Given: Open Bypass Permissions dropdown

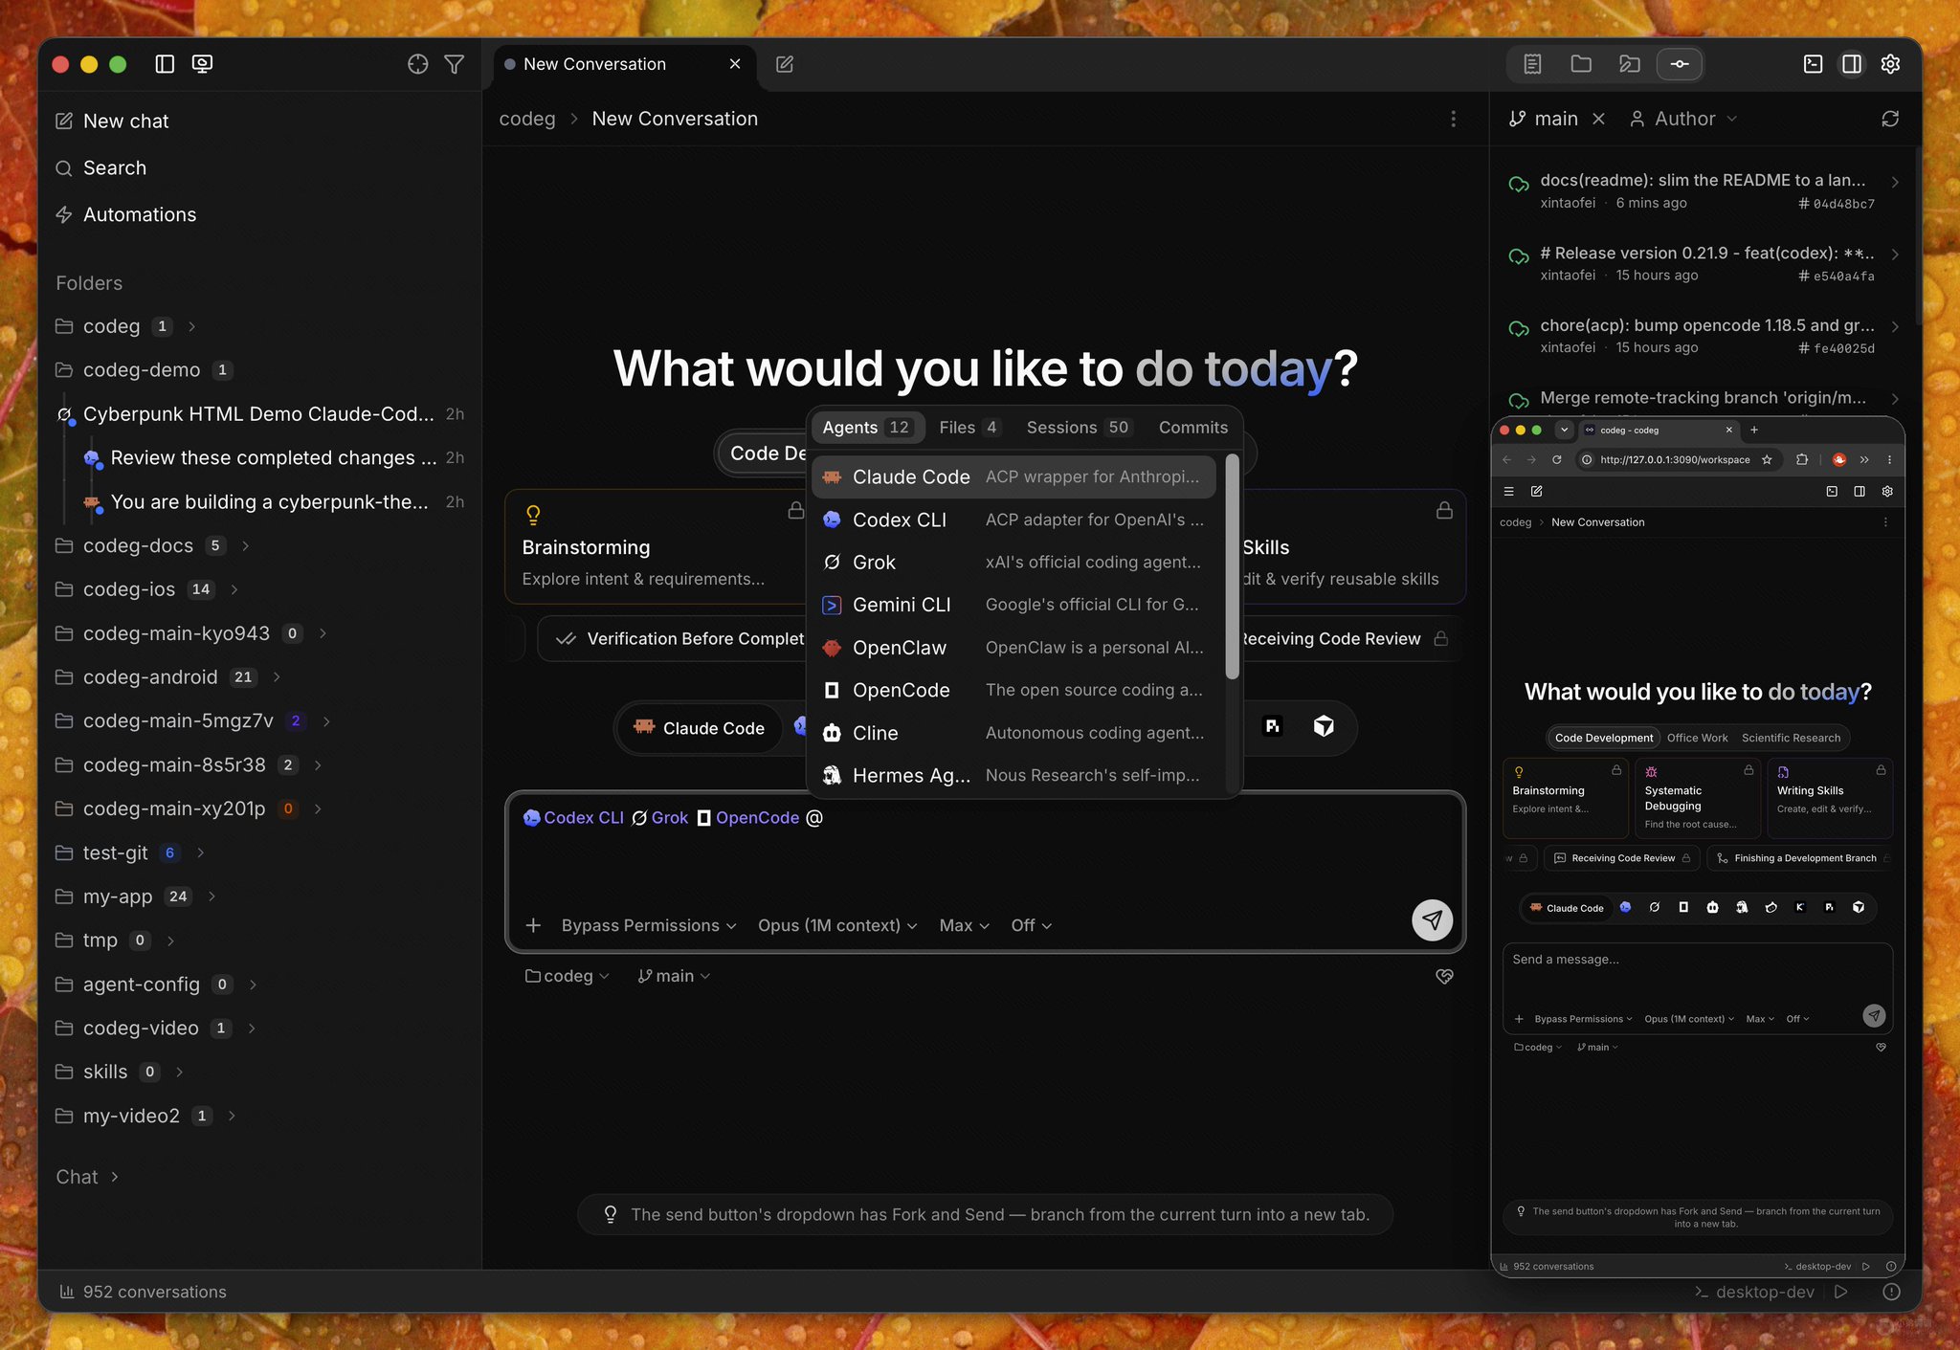Looking at the screenshot, I should click(x=649, y=925).
